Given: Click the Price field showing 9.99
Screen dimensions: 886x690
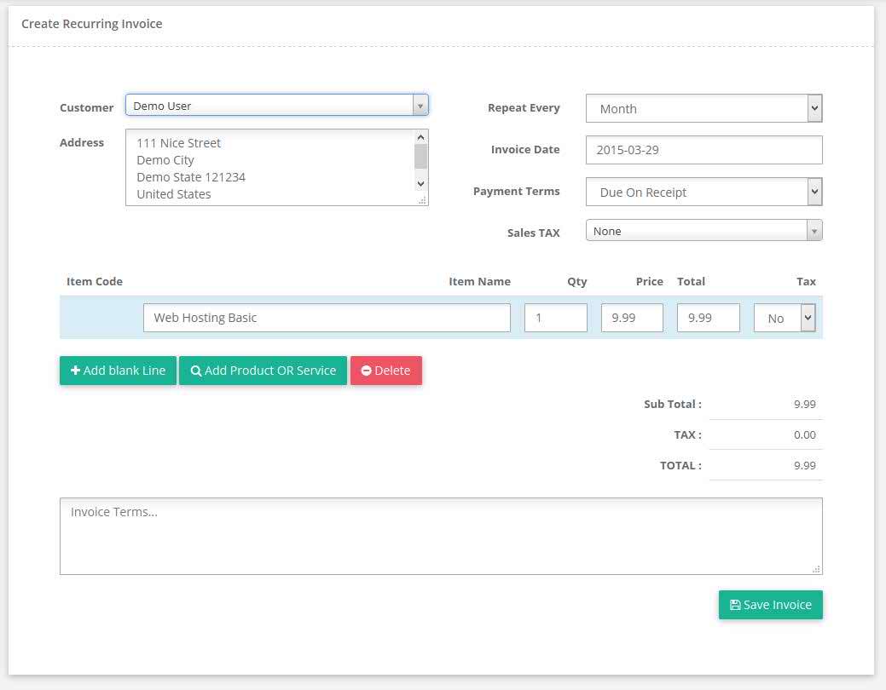Looking at the screenshot, I should [632, 318].
